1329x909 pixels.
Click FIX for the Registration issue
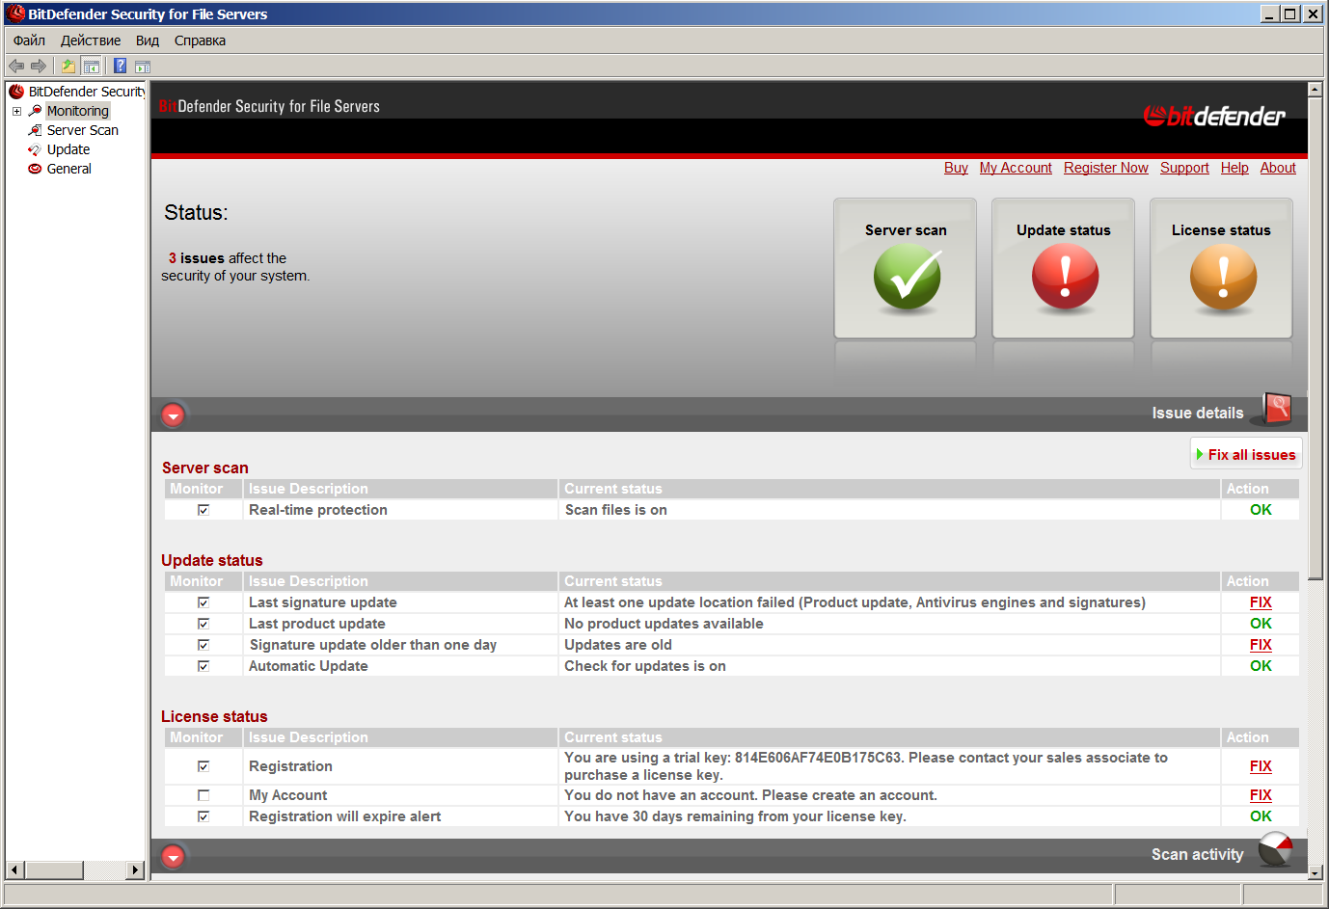[1261, 766]
